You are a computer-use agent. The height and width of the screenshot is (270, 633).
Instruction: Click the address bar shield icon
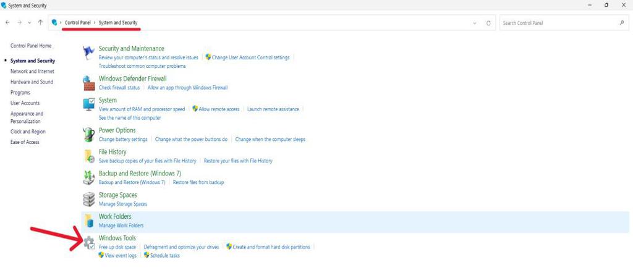coord(54,23)
